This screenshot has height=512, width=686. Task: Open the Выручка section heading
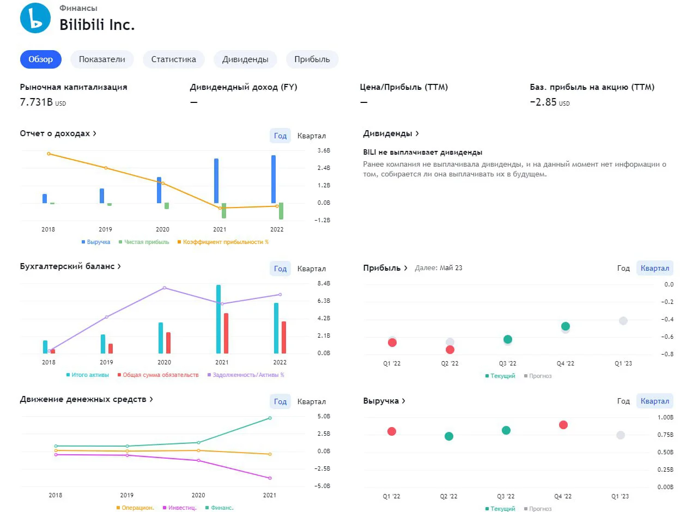385,401
